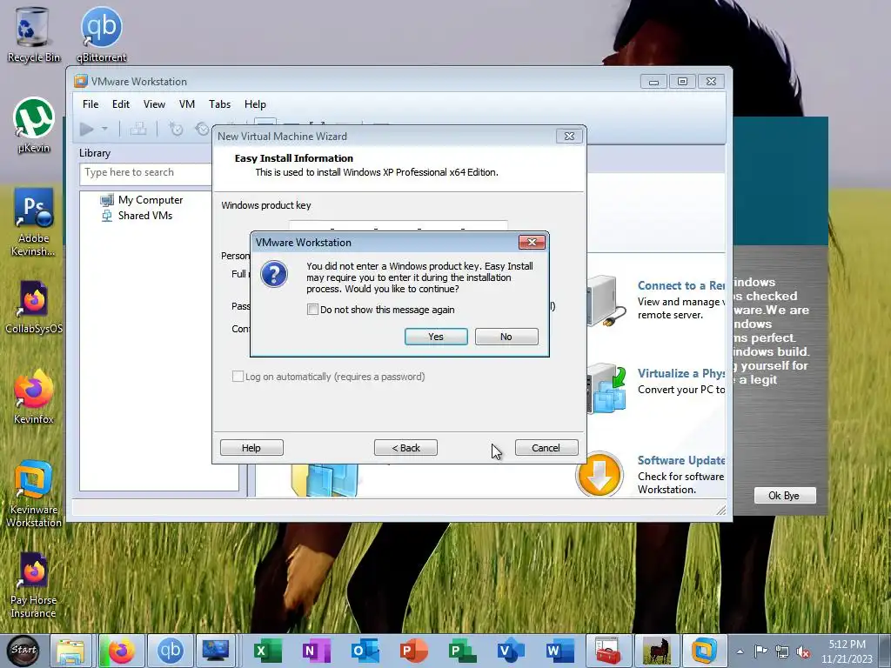
Task: Open Adobe Kevinshop desktop icon
Action: tap(34, 223)
